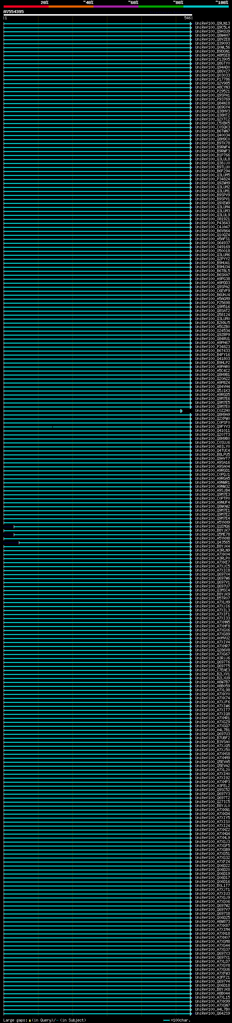Select the UniRef100_Q8W0W2 label
Screen dimensions: 232x1023
click(x=212, y=506)
